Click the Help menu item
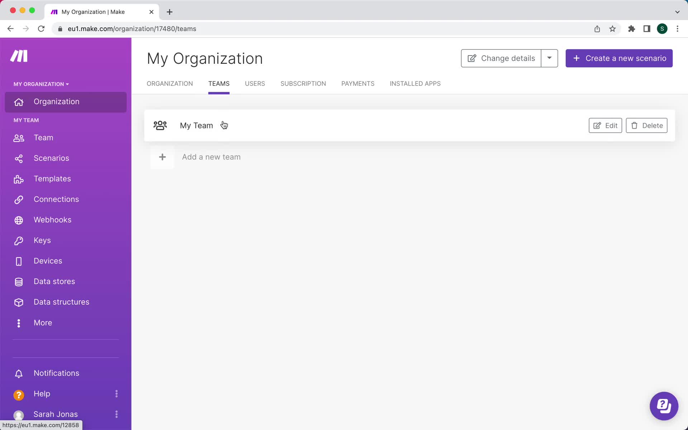Viewport: 688px width, 430px height. (42, 393)
